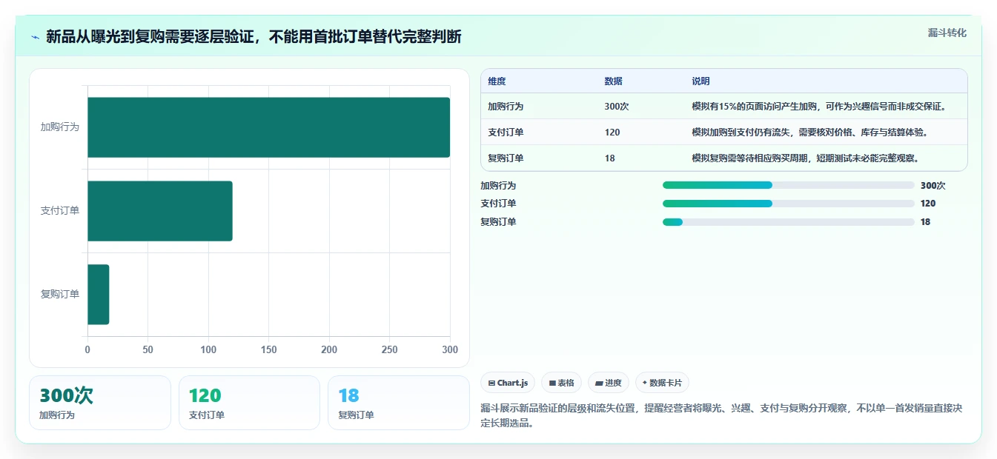Click the 复购订单 cell in the table
The image size is (997, 459).
506,158
